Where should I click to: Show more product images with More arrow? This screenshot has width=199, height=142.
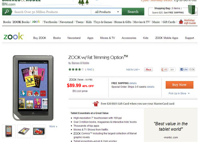53,126
